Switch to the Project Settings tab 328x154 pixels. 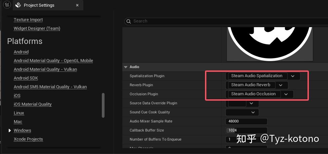pyautogui.click(x=48, y=5)
